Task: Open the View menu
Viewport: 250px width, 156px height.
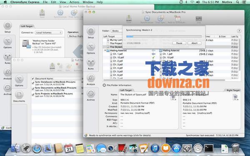Action: (x=63, y=2)
